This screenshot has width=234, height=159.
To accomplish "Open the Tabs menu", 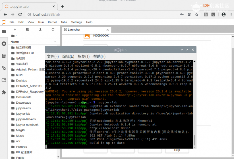I will tap(64, 22).
